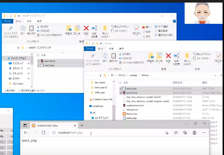Click プロパティ icon in WEBサーバプログラミング window
Viewport: 224px width, 155px height.
137,28
